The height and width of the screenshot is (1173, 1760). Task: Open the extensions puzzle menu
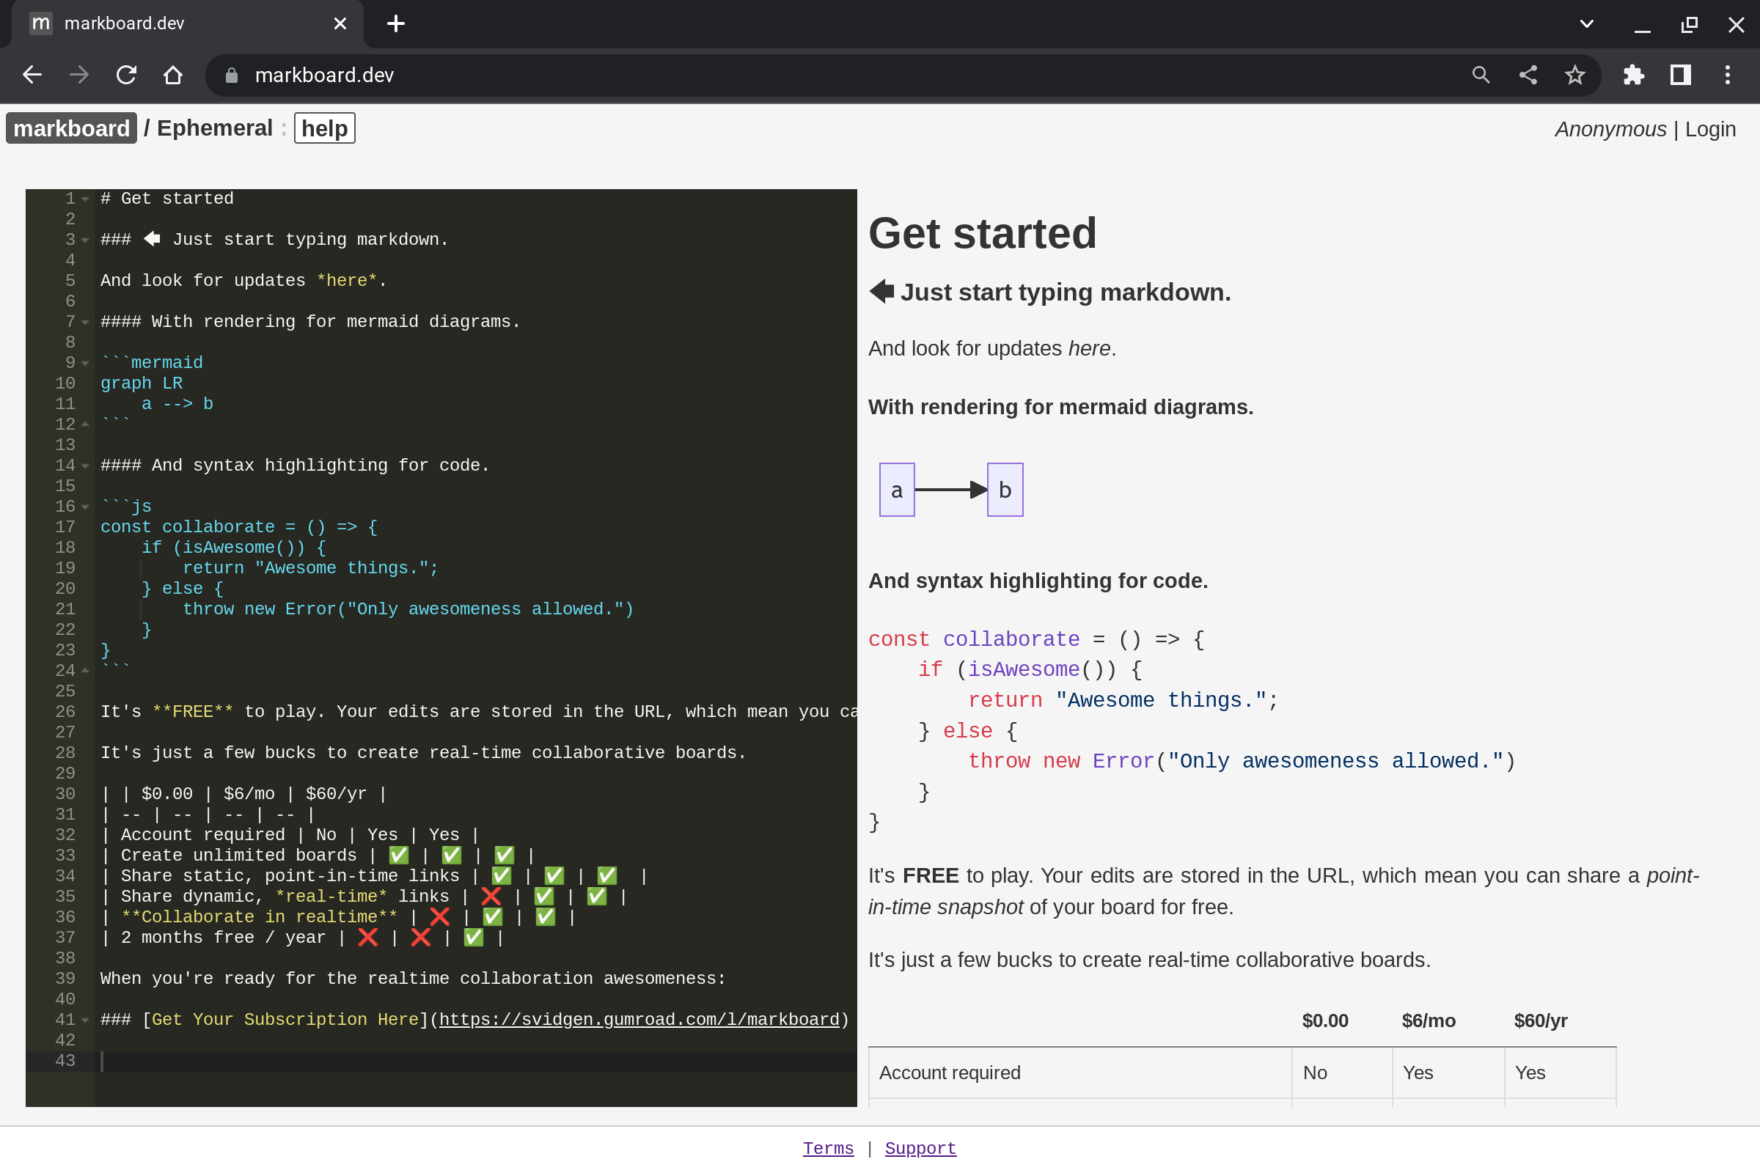point(1634,75)
